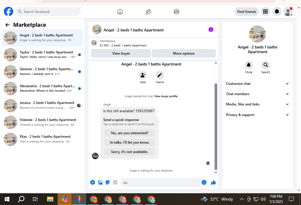The image size is (301, 205).
Task: Open the View buyer profile link
Action: pyautogui.click(x=166, y=96)
